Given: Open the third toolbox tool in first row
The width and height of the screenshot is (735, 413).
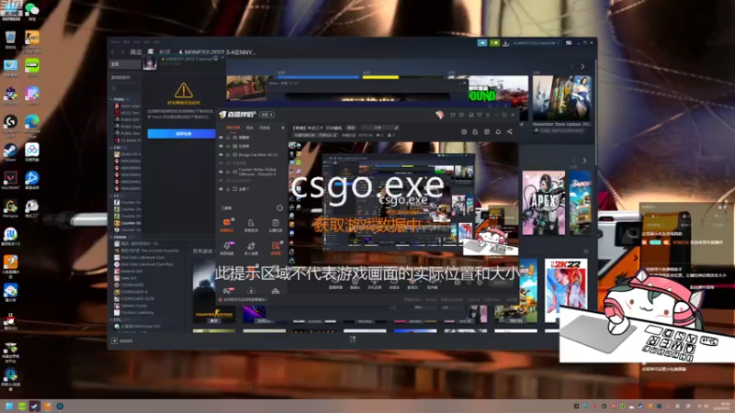Looking at the screenshot, I should (275, 225).
